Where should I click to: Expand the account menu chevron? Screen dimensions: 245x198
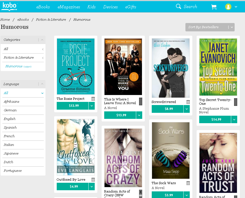click(236, 7)
